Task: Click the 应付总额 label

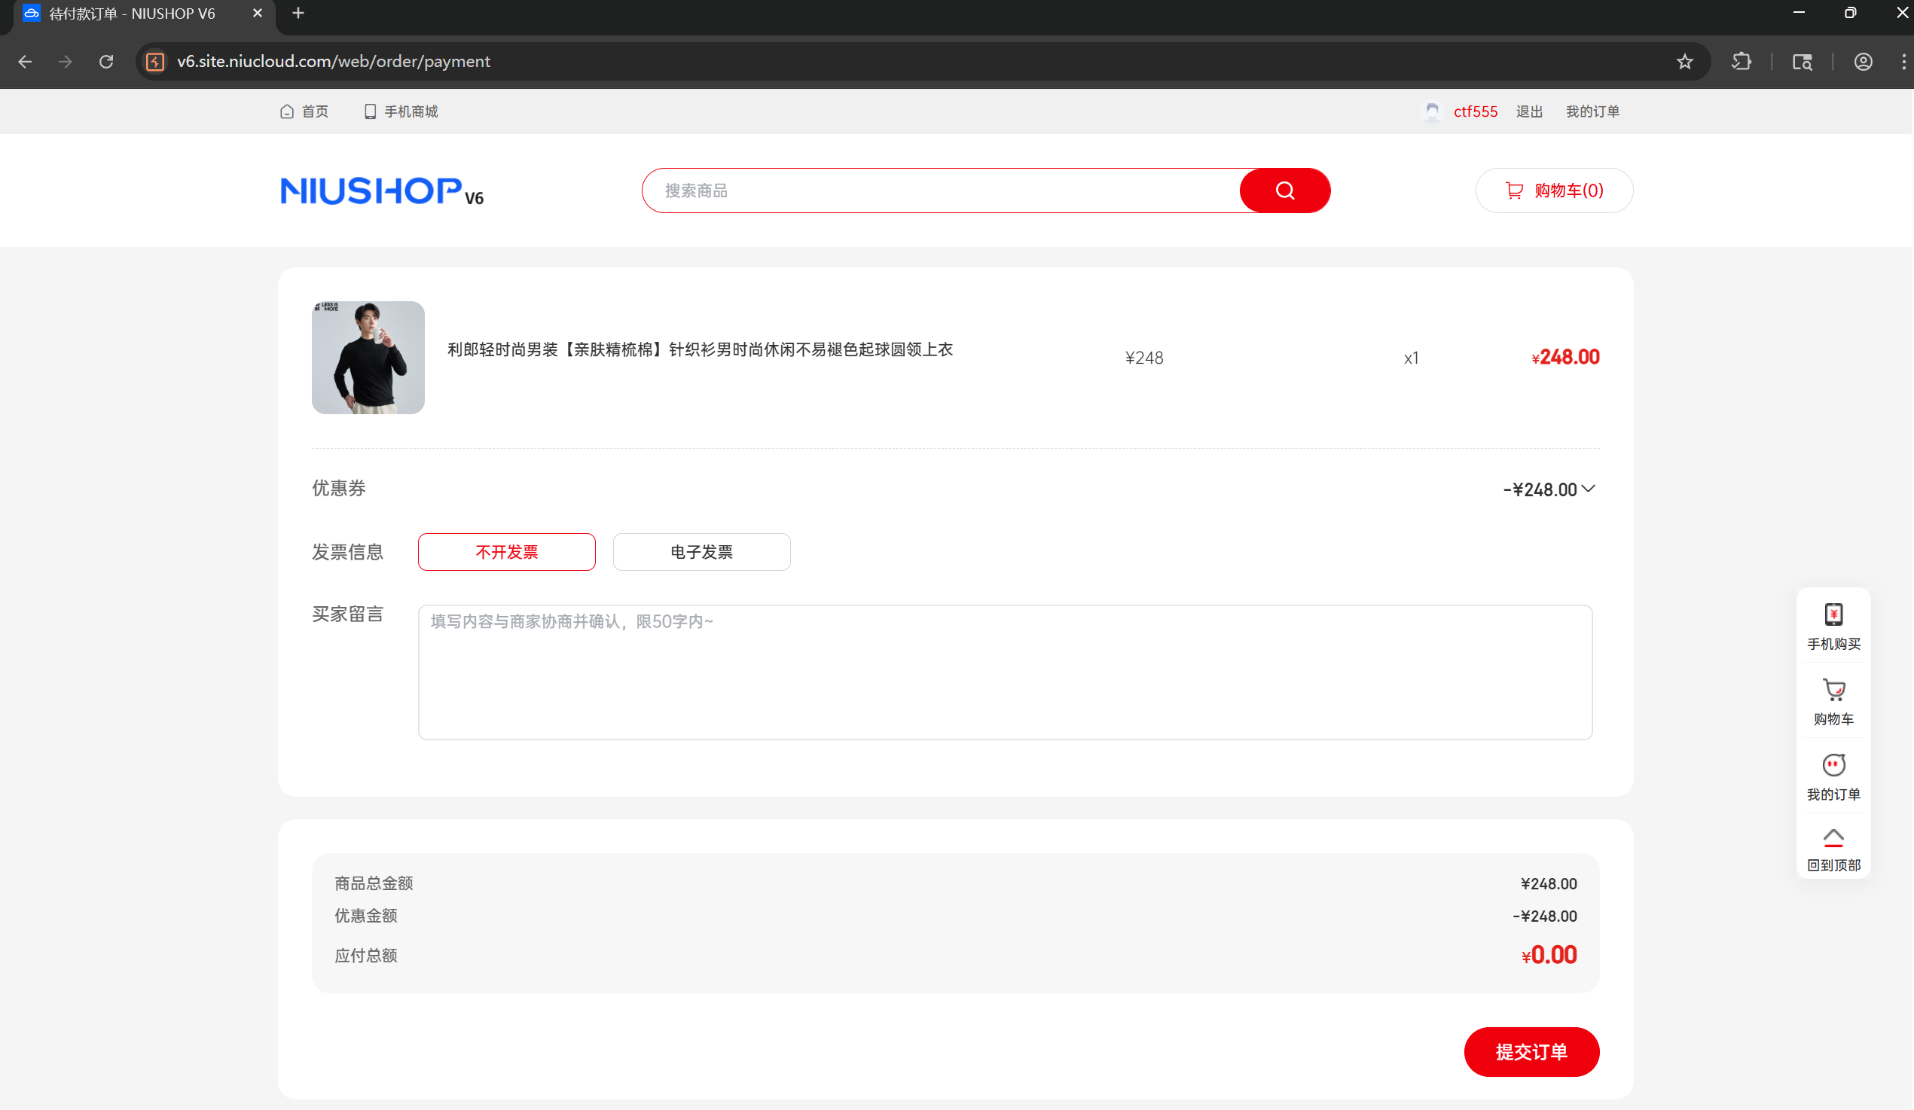Action: 366,956
